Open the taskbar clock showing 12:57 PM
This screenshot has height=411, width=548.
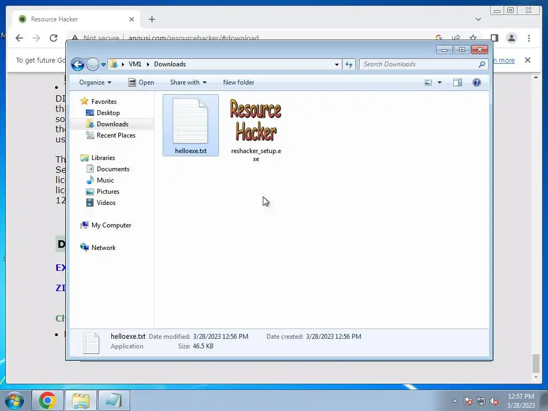(521, 401)
